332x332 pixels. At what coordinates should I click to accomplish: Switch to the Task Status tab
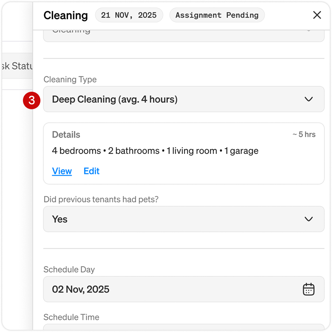click(x=17, y=66)
